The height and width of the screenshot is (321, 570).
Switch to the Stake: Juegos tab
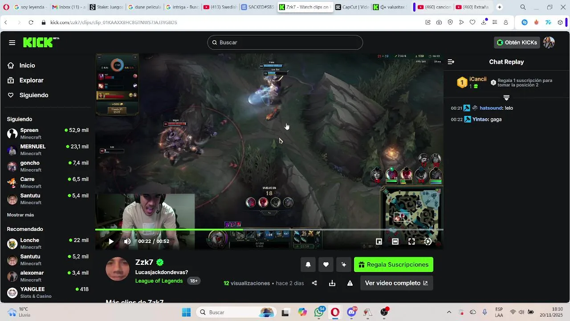tap(106, 7)
